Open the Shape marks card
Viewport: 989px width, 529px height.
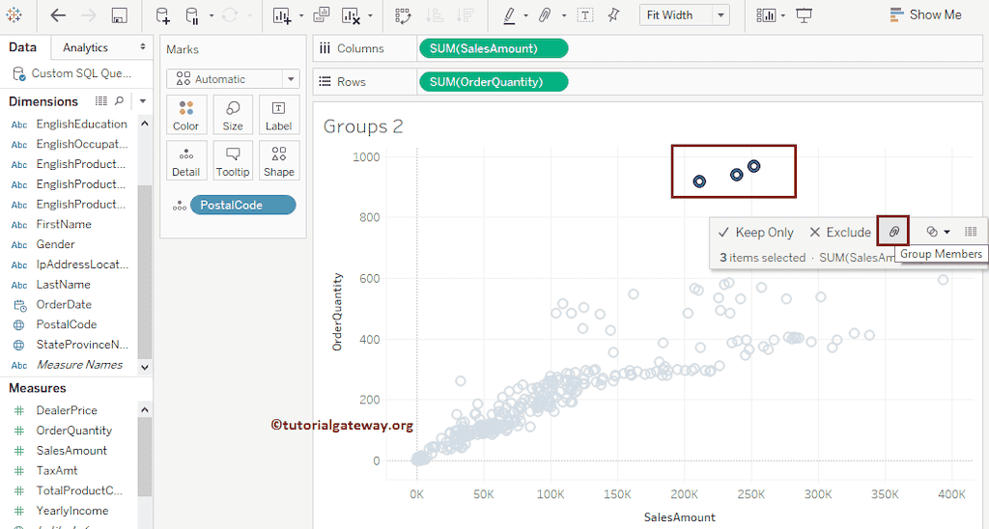click(x=279, y=161)
